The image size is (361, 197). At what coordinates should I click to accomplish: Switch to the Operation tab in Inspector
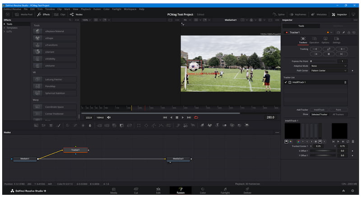coord(314,40)
